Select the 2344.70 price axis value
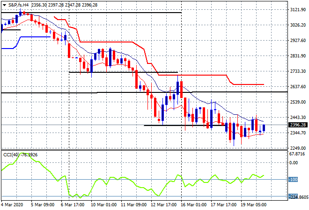Screen dimensions: 309x210 [x=298, y=133]
